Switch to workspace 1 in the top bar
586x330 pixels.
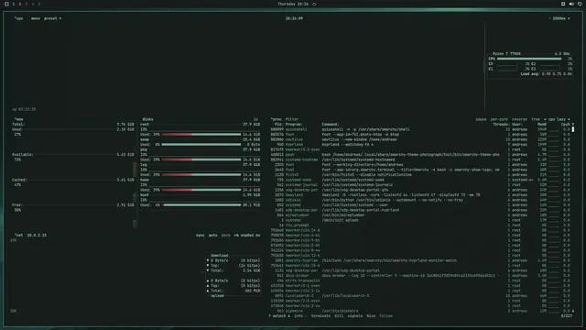click(x=14, y=4)
